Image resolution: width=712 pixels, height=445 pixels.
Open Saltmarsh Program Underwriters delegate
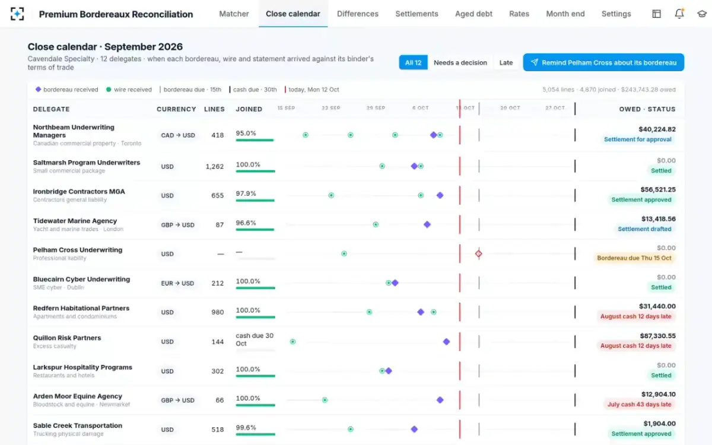(87, 163)
